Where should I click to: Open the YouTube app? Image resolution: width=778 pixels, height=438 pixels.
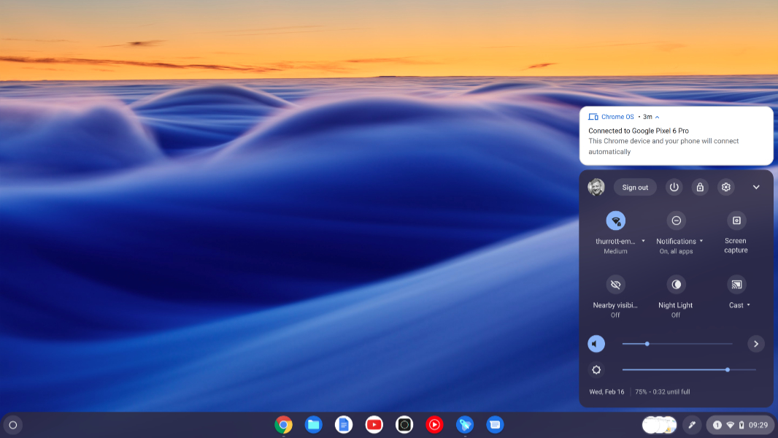coord(374,425)
